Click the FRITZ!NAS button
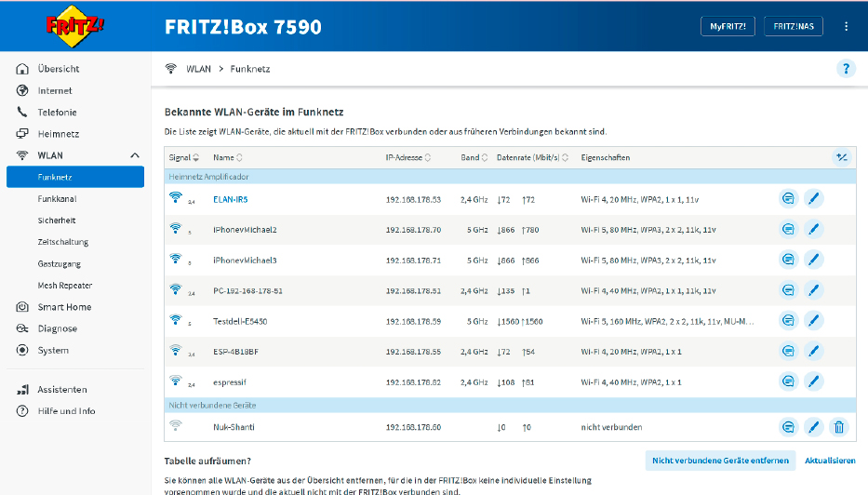This screenshot has width=868, height=495. (x=794, y=26)
